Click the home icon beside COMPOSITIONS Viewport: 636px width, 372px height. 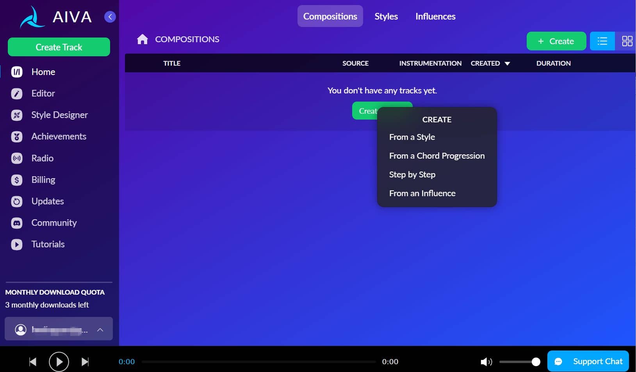pyautogui.click(x=143, y=39)
